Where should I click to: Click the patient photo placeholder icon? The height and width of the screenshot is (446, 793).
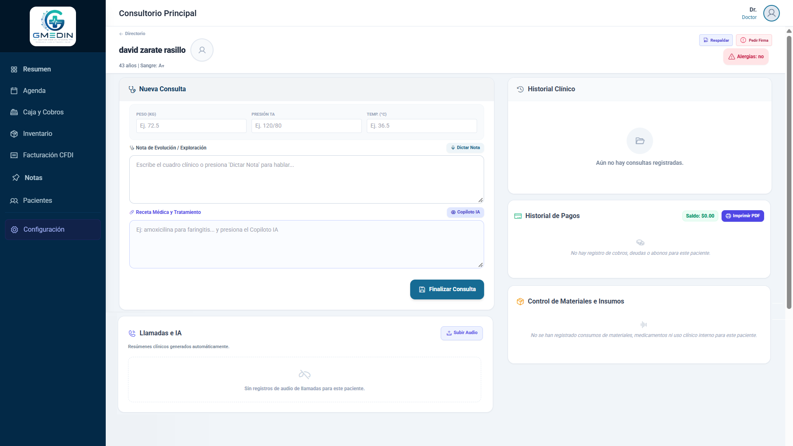coord(202,50)
